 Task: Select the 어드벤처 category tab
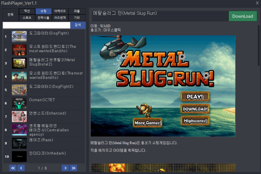[x=60, y=18]
